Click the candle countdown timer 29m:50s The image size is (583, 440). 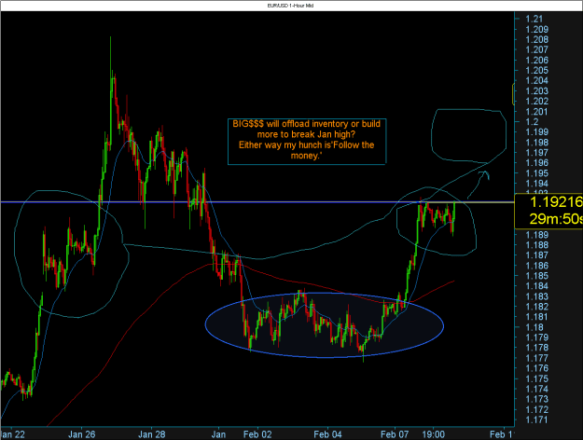point(556,219)
